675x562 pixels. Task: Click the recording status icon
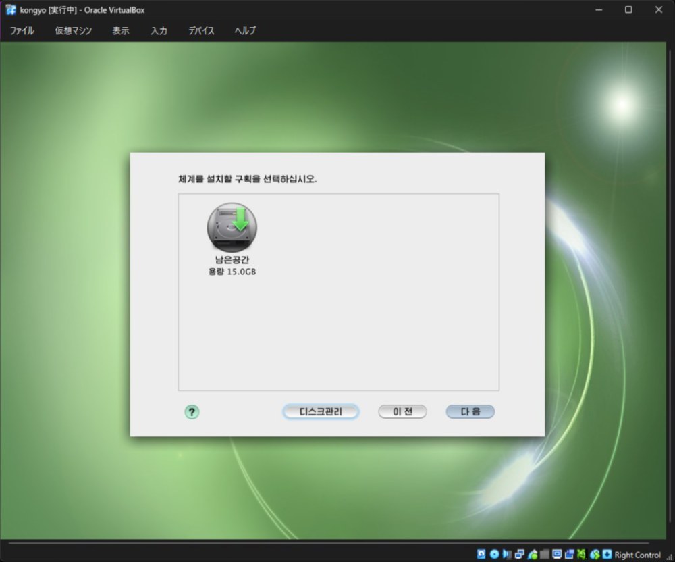[x=569, y=555]
